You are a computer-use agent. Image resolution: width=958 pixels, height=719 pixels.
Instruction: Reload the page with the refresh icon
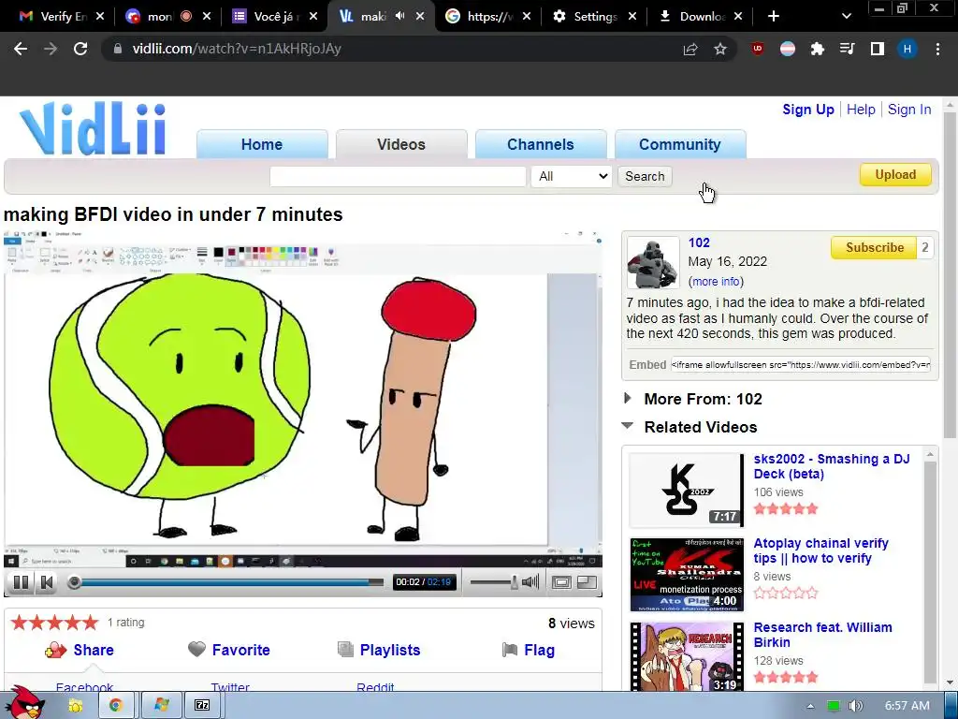click(80, 49)
